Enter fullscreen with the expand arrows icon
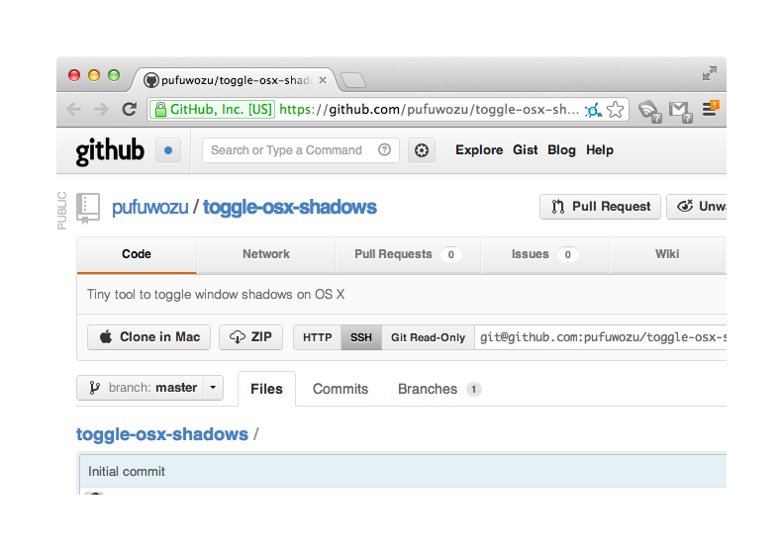 [709, 73]
